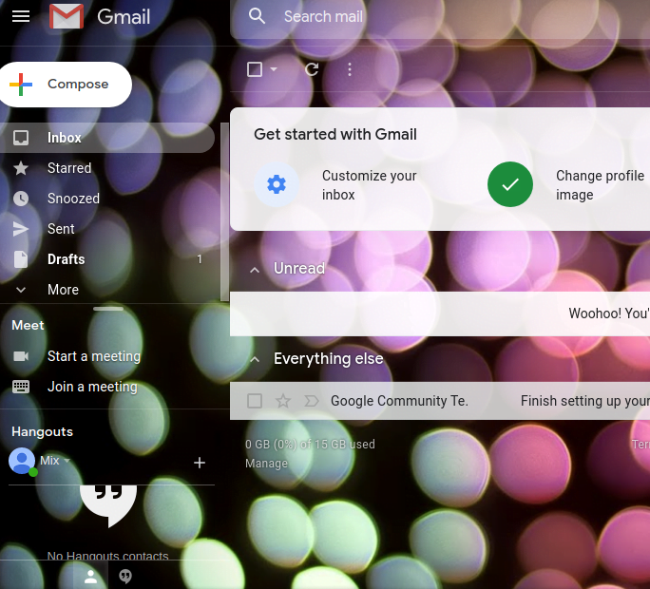Click the green checkmark circle
The height and width of the screenshot is (589, 650).
point(510,184)
